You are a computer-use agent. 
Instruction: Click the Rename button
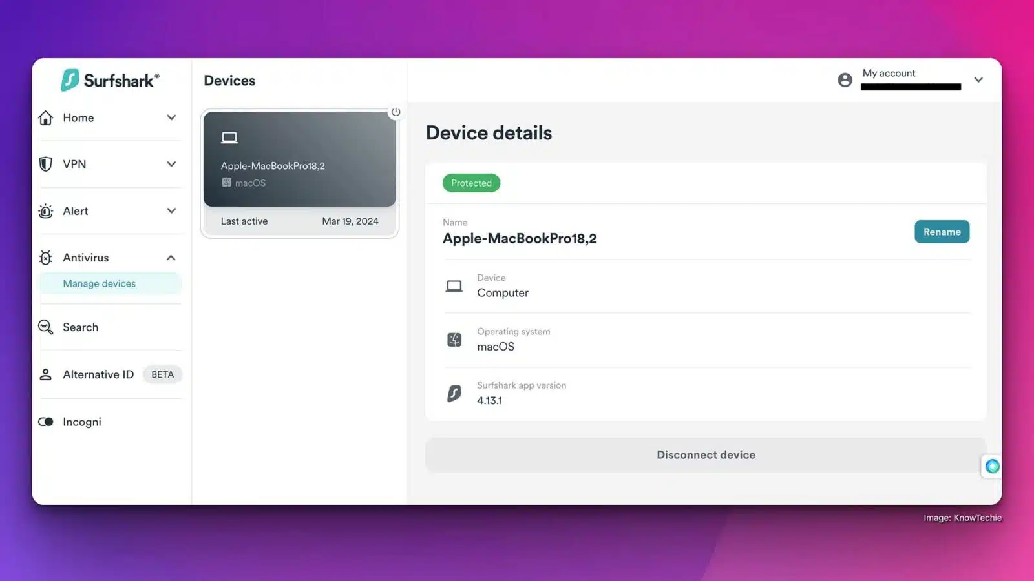pos(942,232)
